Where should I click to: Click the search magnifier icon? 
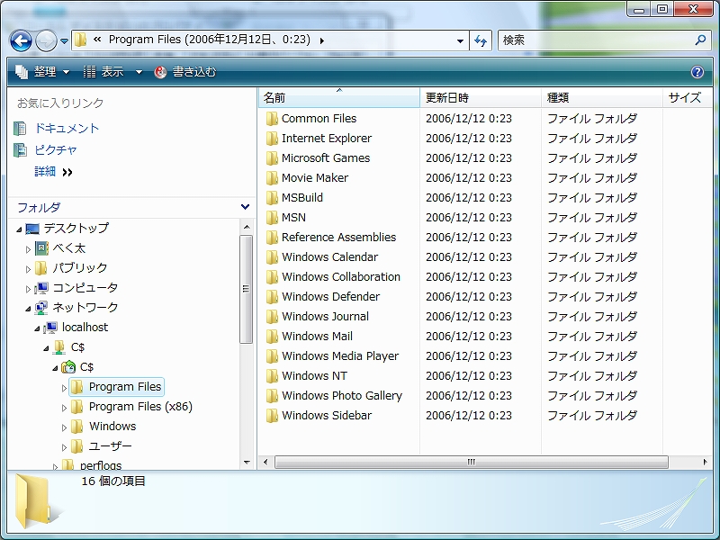click(700, 40)
